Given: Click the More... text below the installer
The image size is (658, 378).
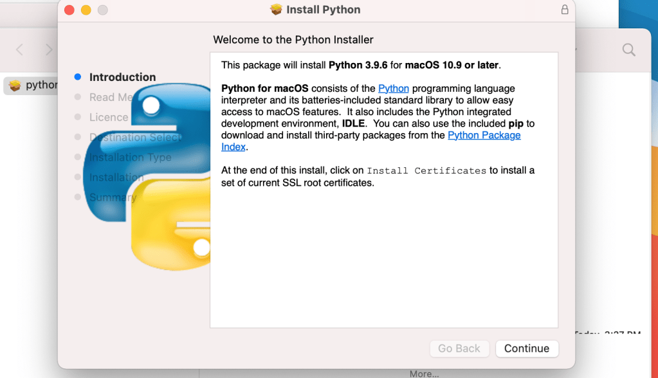Looking at the screenshot, I should point(424,373).
